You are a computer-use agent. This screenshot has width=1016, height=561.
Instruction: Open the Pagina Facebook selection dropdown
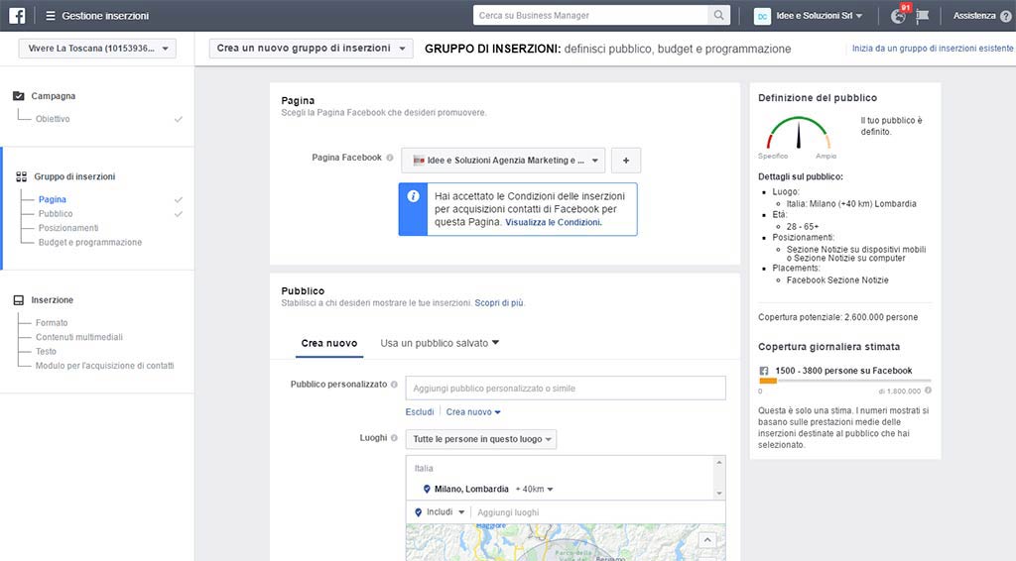tap(503, 161)
